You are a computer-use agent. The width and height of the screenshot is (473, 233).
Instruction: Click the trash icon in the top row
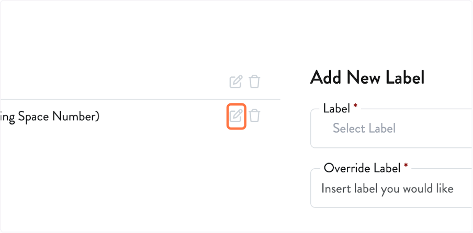(x=254, y=81)
